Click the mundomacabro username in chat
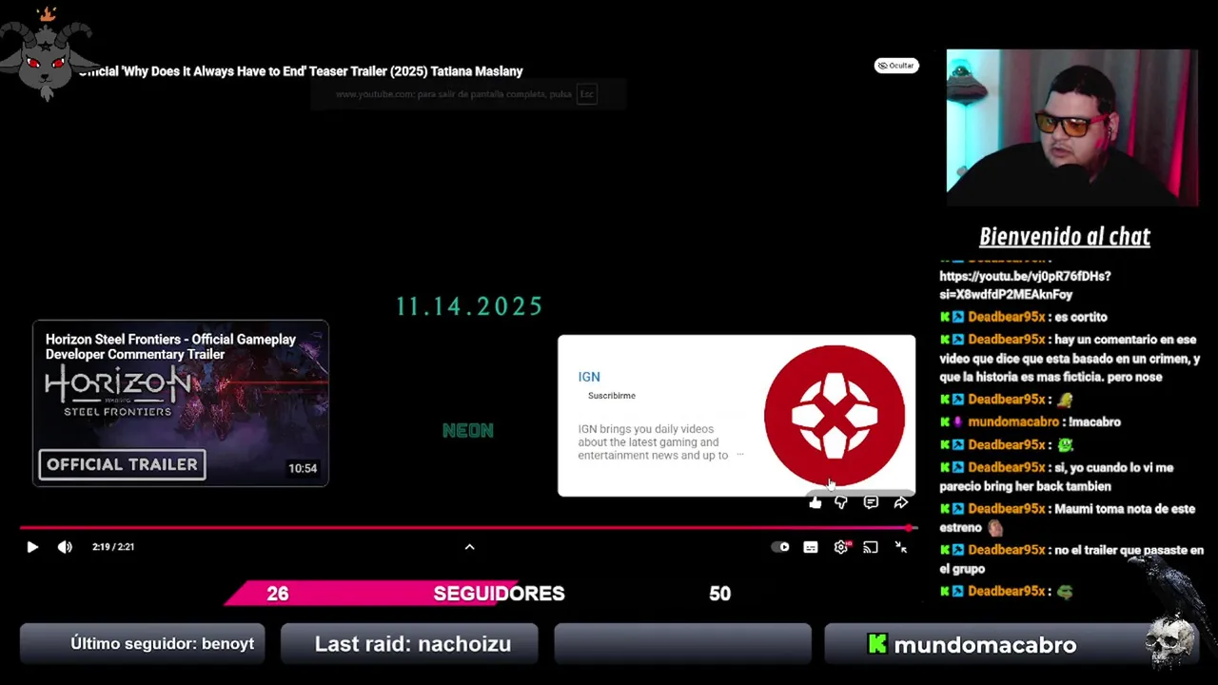Screen dimensions: 1218x685 [x=1013, y=421]
